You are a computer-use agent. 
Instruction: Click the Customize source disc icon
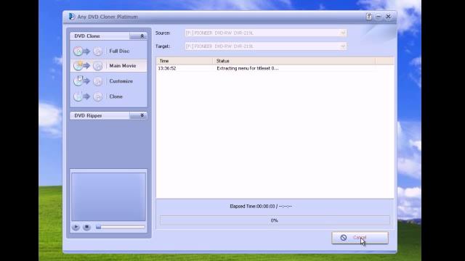pos(78,80)
